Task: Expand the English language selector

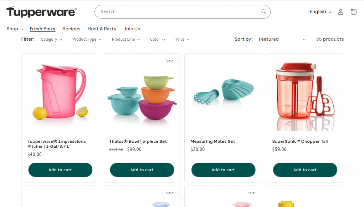Action: 320,12
